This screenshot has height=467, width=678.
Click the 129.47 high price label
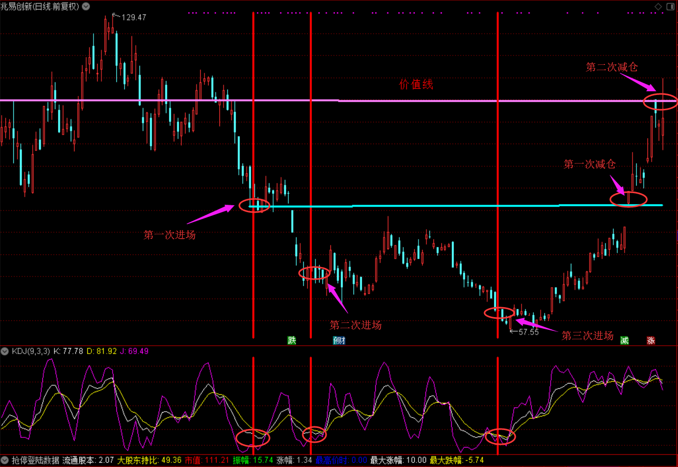click(134, 17)
